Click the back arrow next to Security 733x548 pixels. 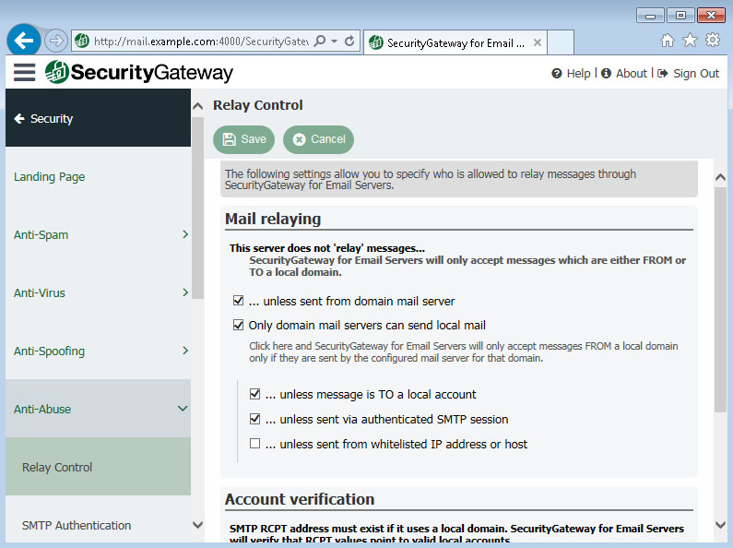click(19, 119)
